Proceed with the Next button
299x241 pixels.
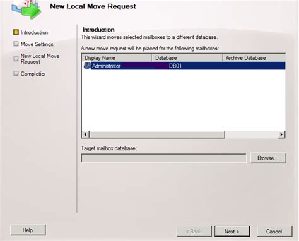pos(232,232)
